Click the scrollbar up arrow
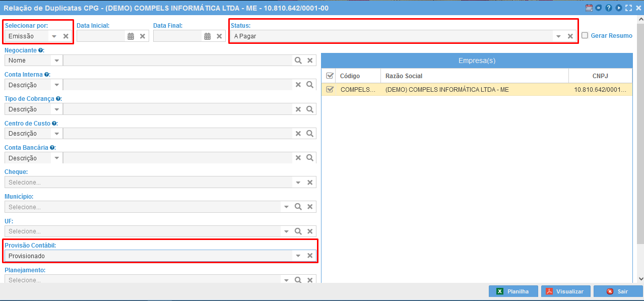The width and height of the screenshot is (644, 301). point(640,20)
